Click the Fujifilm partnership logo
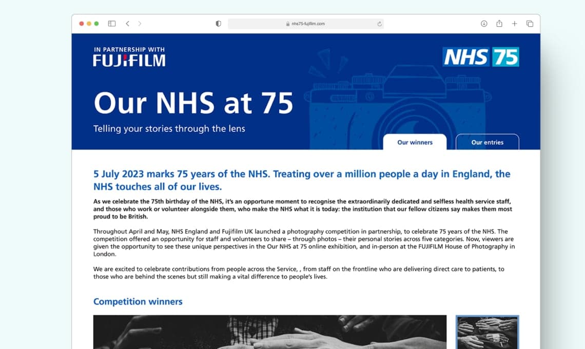This screenshot has height=349, width=585. coord(129,57)
